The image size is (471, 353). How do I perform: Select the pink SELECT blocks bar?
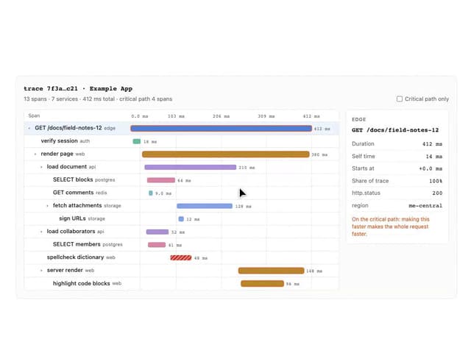click(161, 180)
